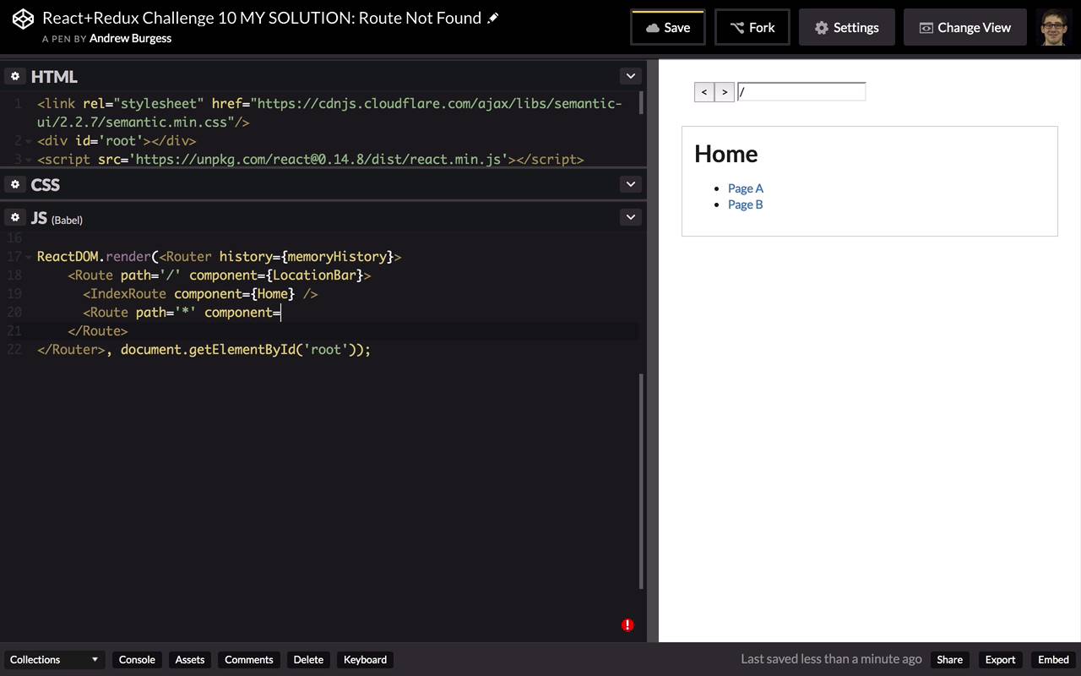Click the CSS panel title
Image resolution: width=1081 pixels, height=676 pixels.
point(46,185)
